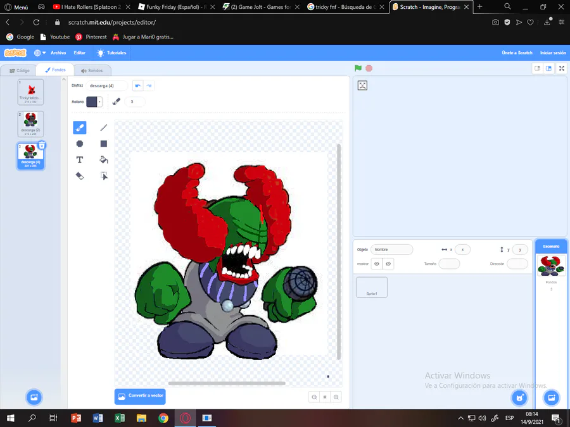Click the sprite y position field
The height and width of the screenshot is (427, 570).
point(520,249)
